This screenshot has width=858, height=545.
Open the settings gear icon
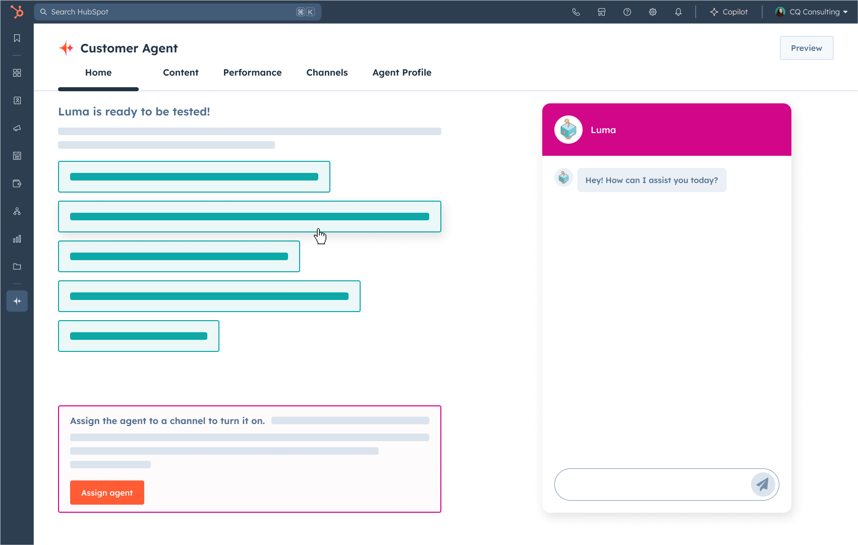tap(653, 12)
